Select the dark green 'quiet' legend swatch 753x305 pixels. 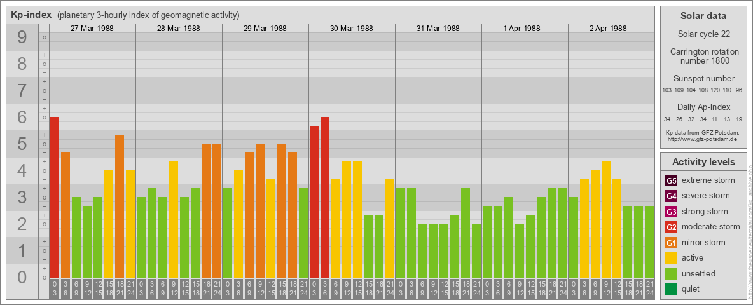[x=671, y=288]
